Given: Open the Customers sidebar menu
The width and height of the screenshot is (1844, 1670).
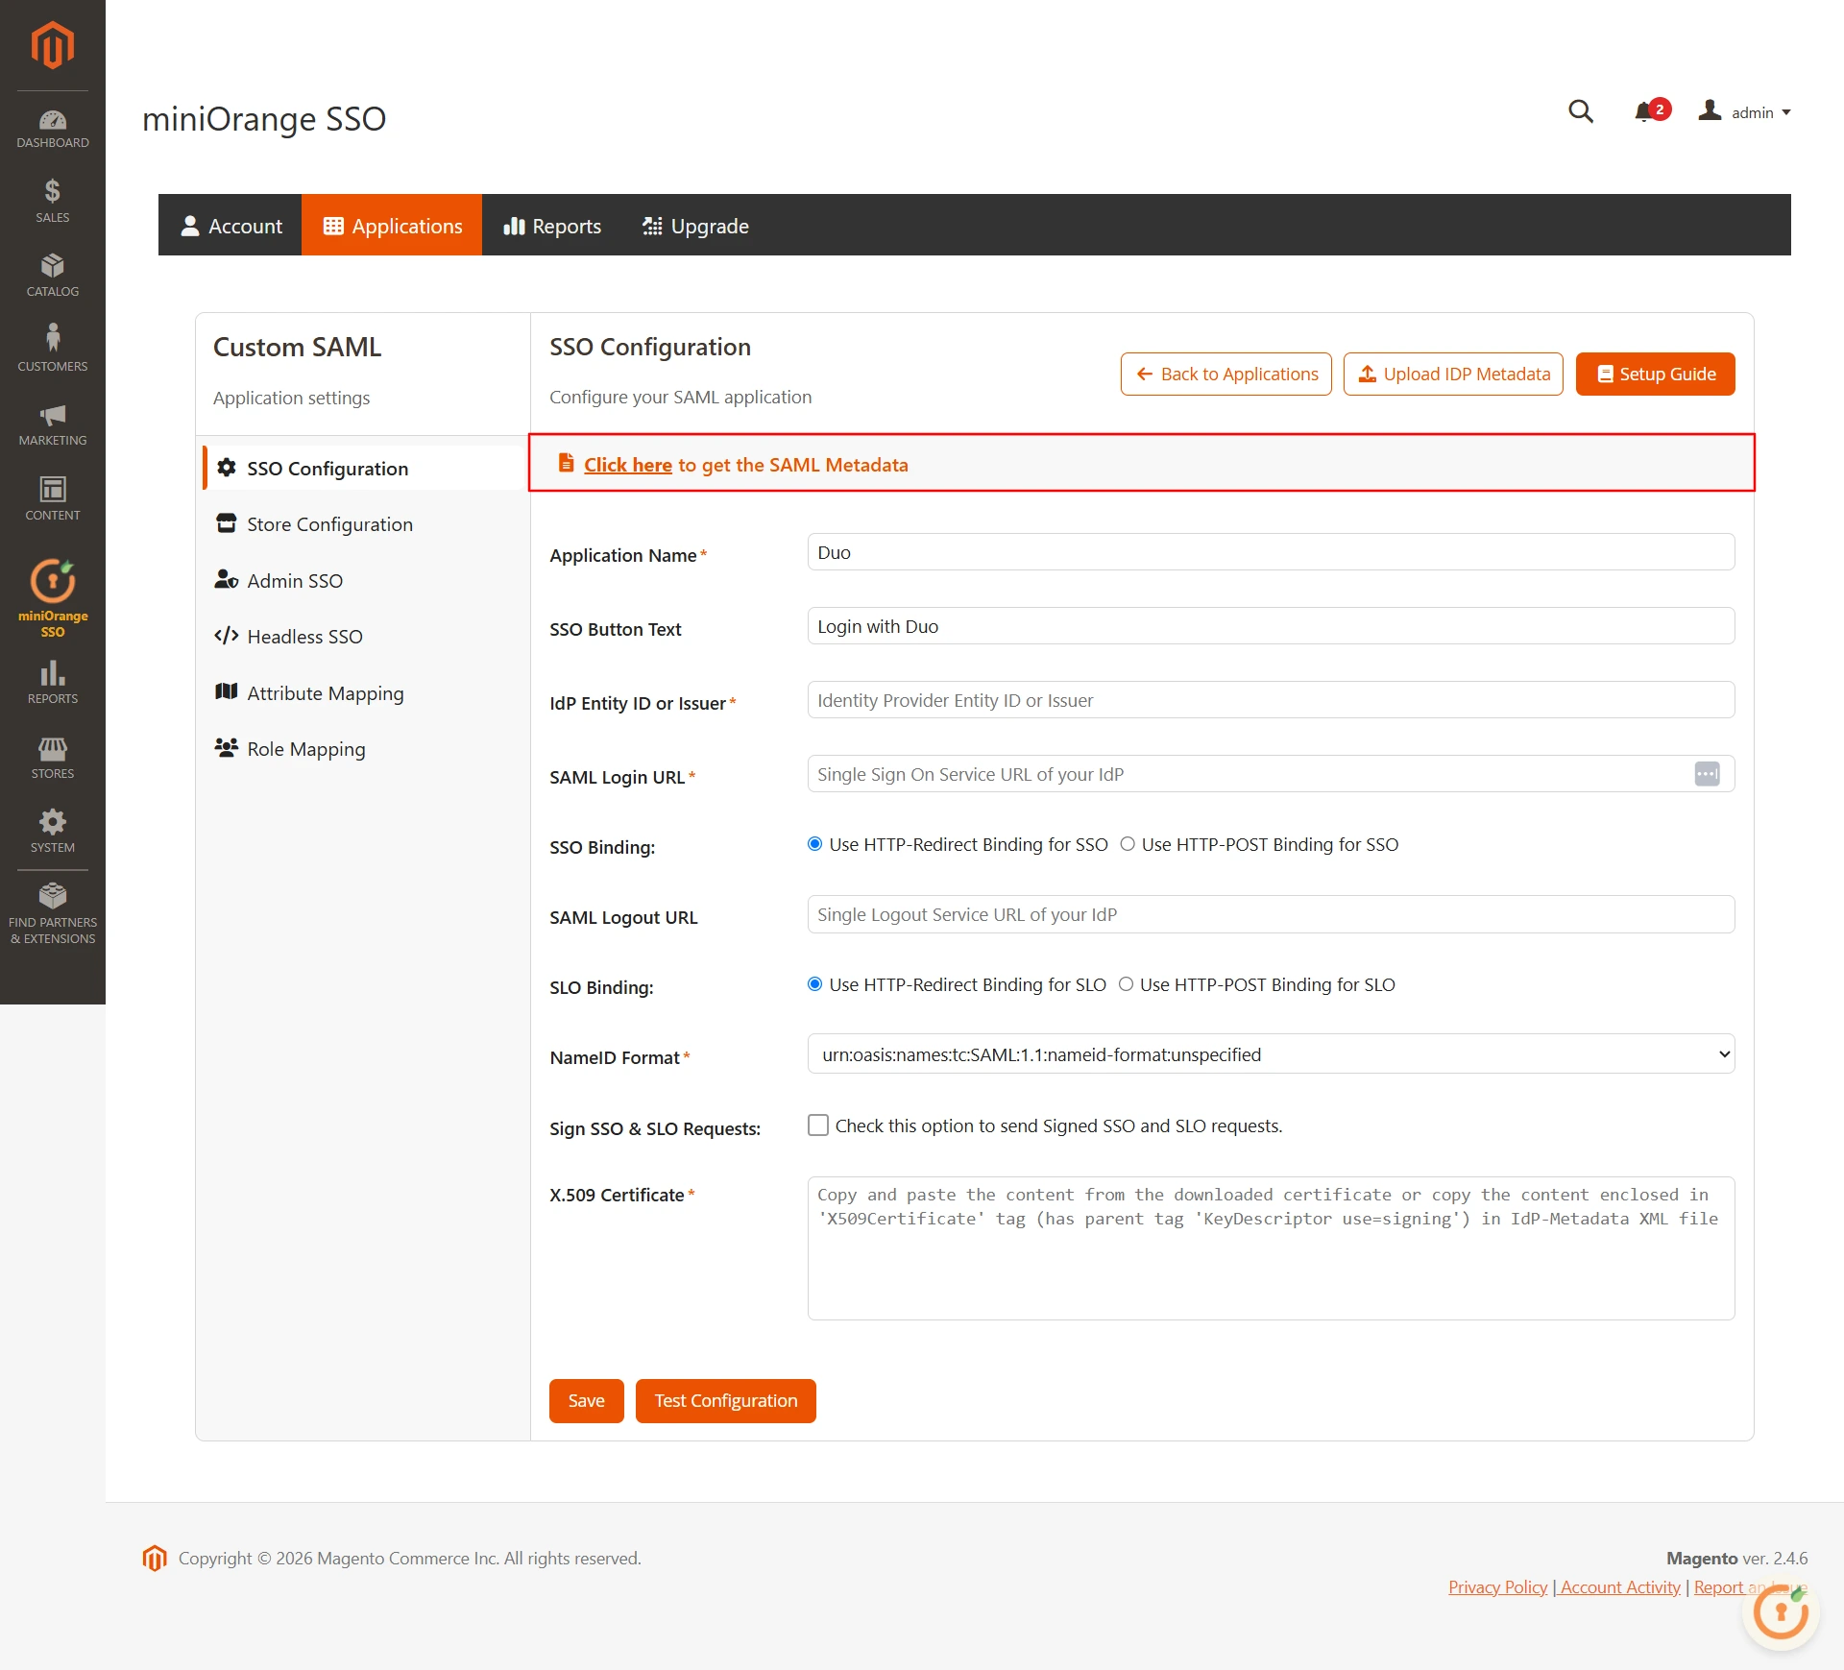Looking at the screenshot, I should [x=53, y=348].
